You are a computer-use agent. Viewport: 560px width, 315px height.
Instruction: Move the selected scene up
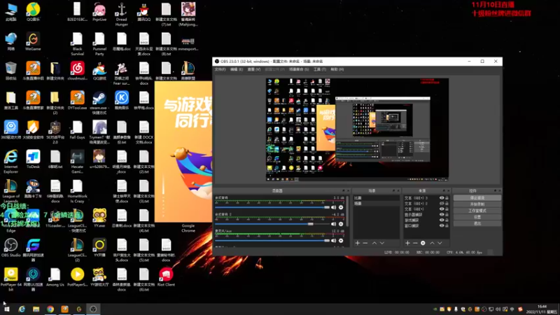(374, 243)
